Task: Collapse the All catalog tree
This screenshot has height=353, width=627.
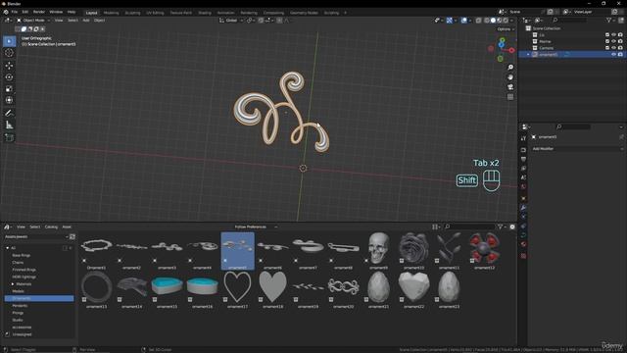Action: (x=7, y=248)
